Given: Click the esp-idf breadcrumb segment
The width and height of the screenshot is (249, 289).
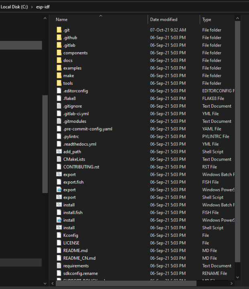Looking at the screenshot, I should tap(43, 7).
